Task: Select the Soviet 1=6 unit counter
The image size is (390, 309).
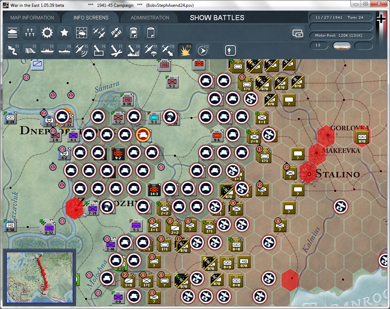Action: pos(129,281)
